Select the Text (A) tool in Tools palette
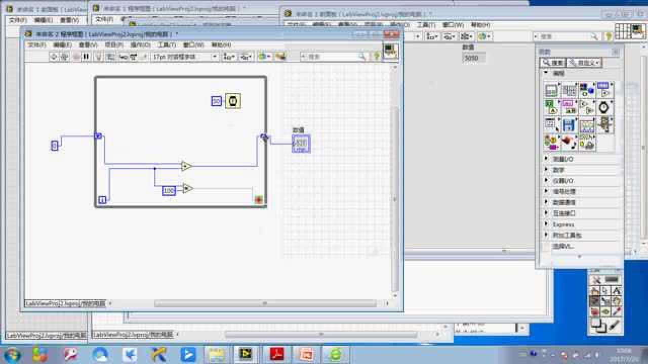648x364 pixels. pos(616,291)
